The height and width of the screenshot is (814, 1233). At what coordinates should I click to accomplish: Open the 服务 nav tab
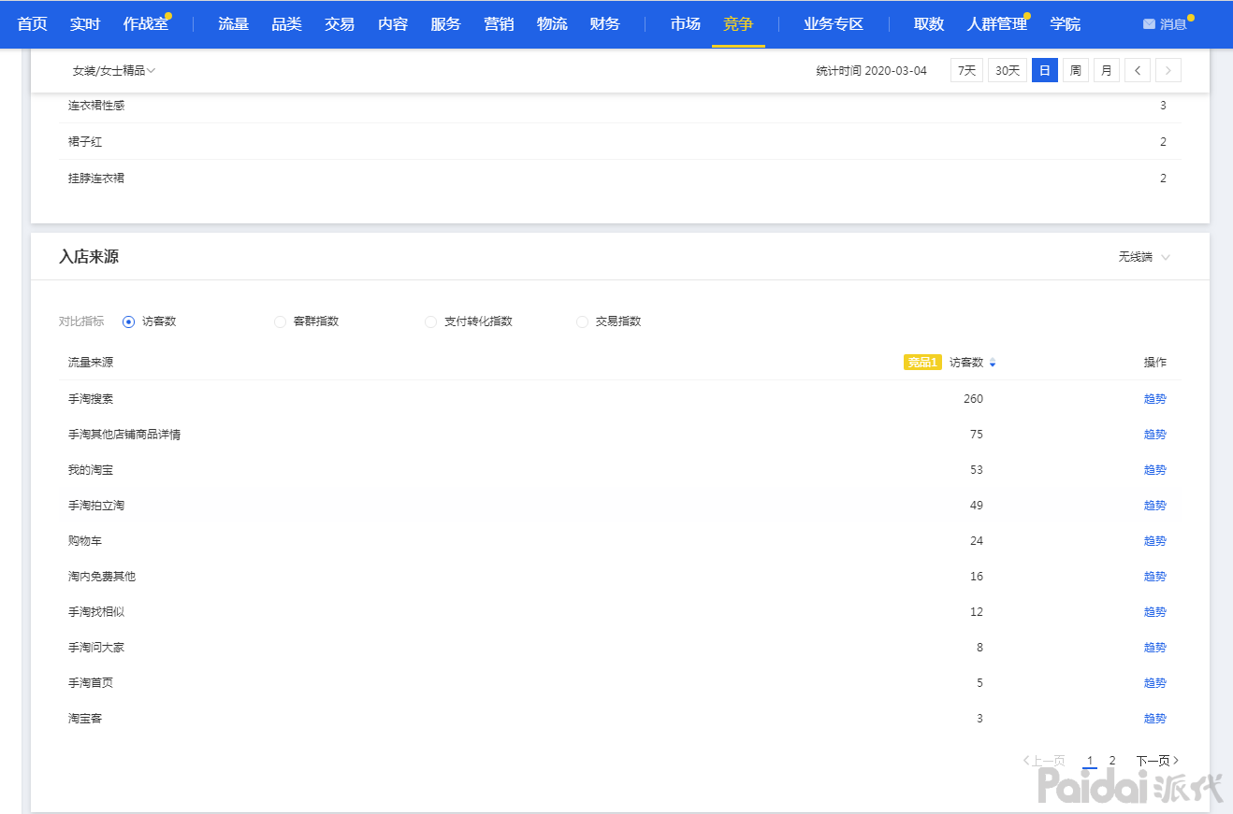point(445,24)
